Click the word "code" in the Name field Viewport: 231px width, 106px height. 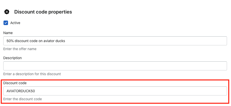[33, 41]
